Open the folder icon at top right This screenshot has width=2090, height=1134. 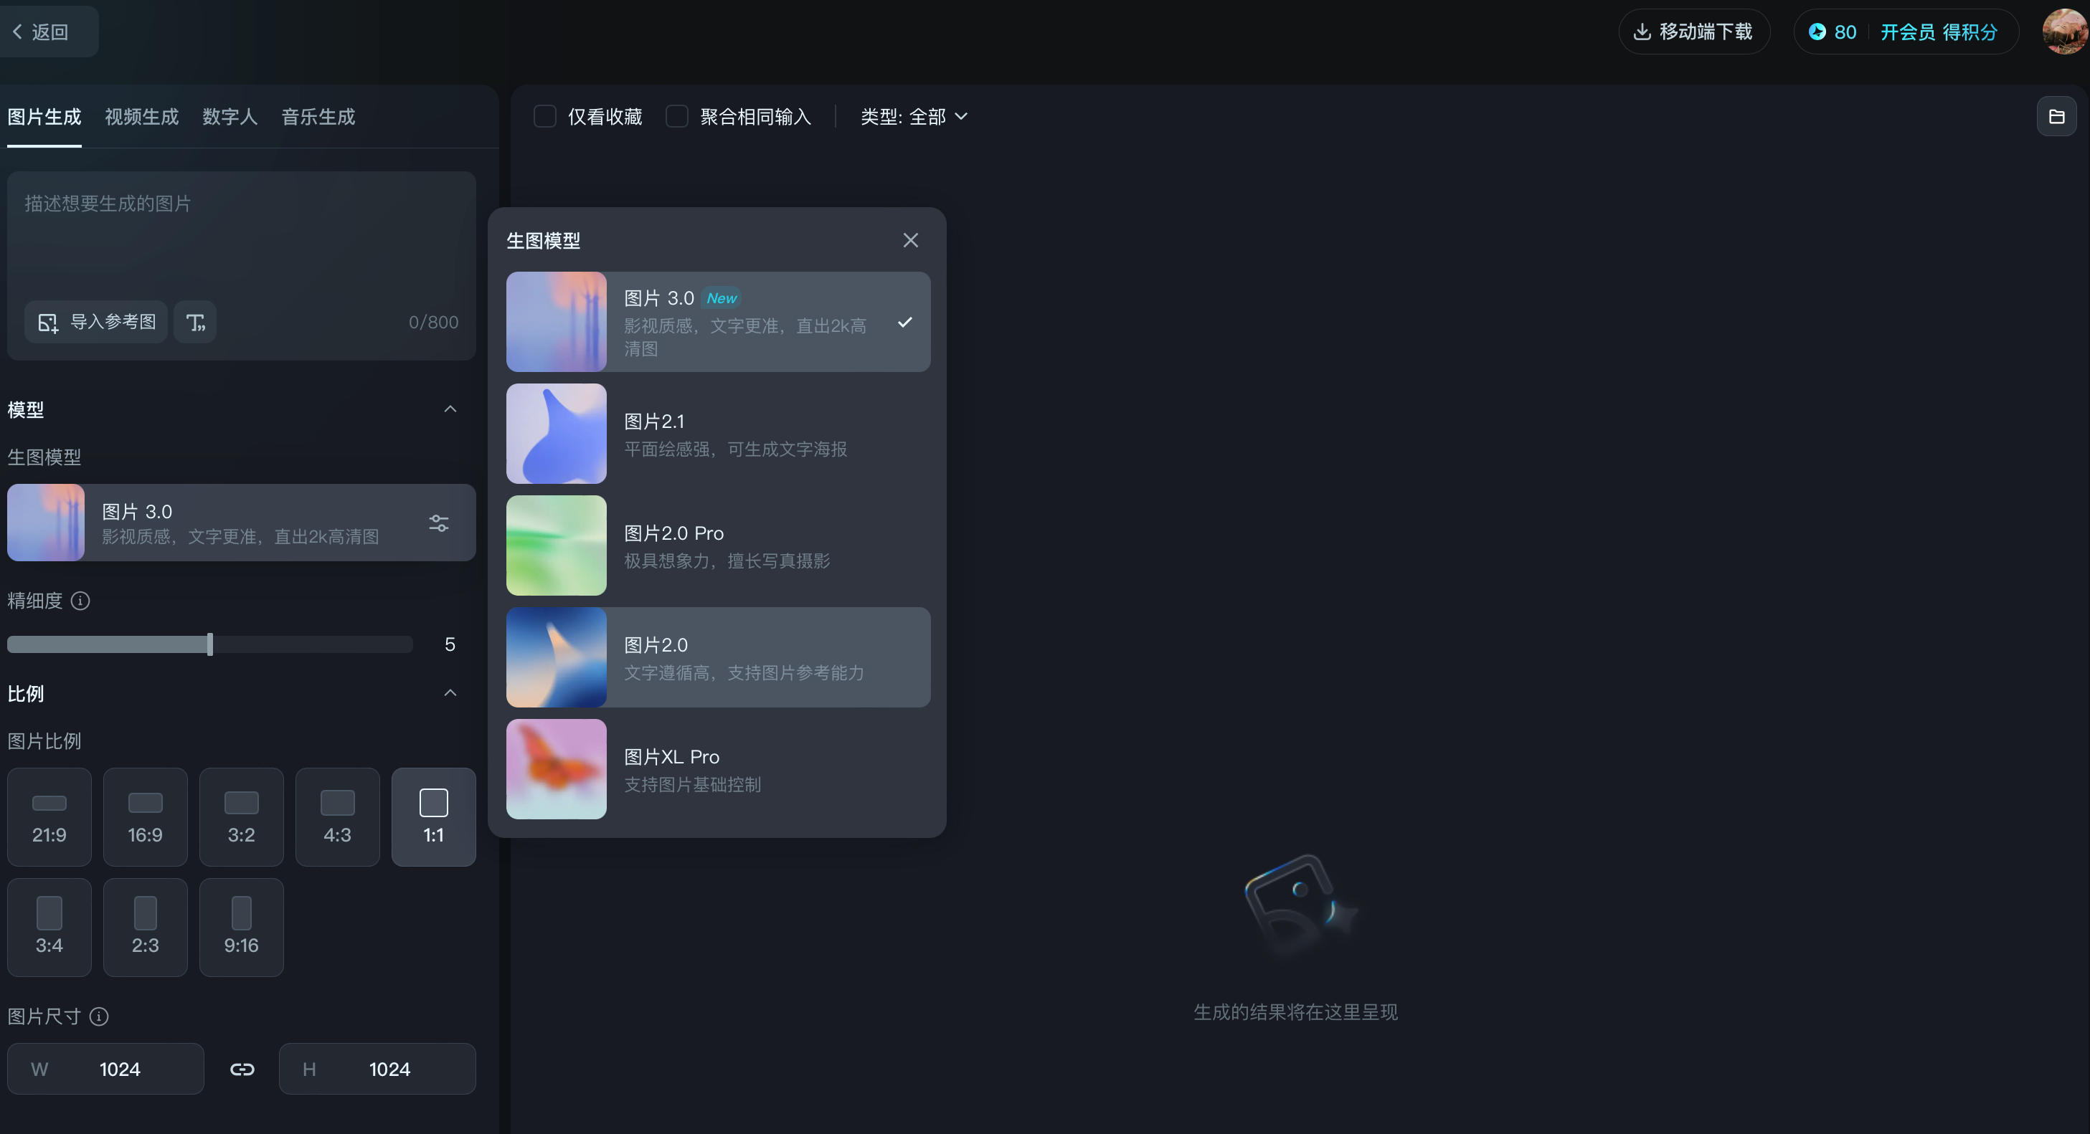2057,117
